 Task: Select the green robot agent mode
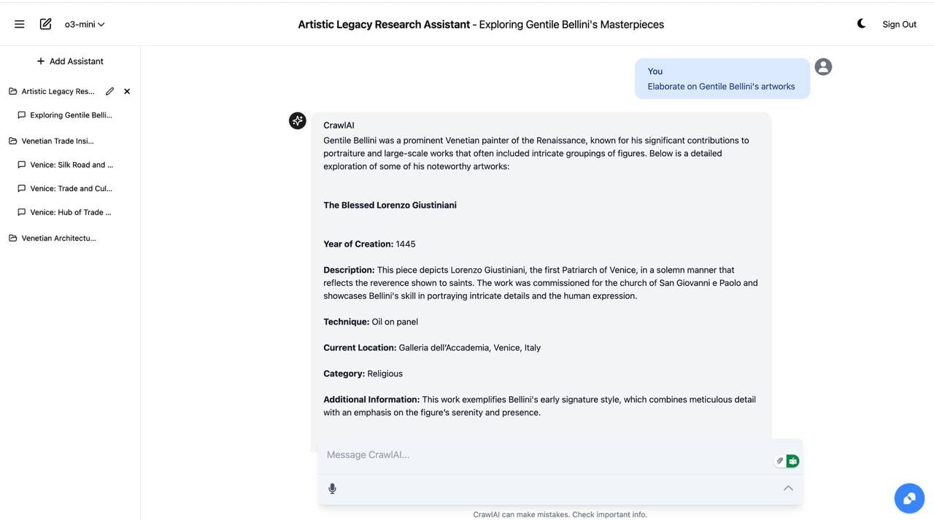[x=792, y=461]
